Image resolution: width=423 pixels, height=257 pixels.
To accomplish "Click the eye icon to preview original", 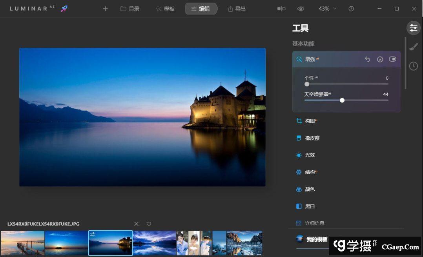I will [x=301, y=9].
